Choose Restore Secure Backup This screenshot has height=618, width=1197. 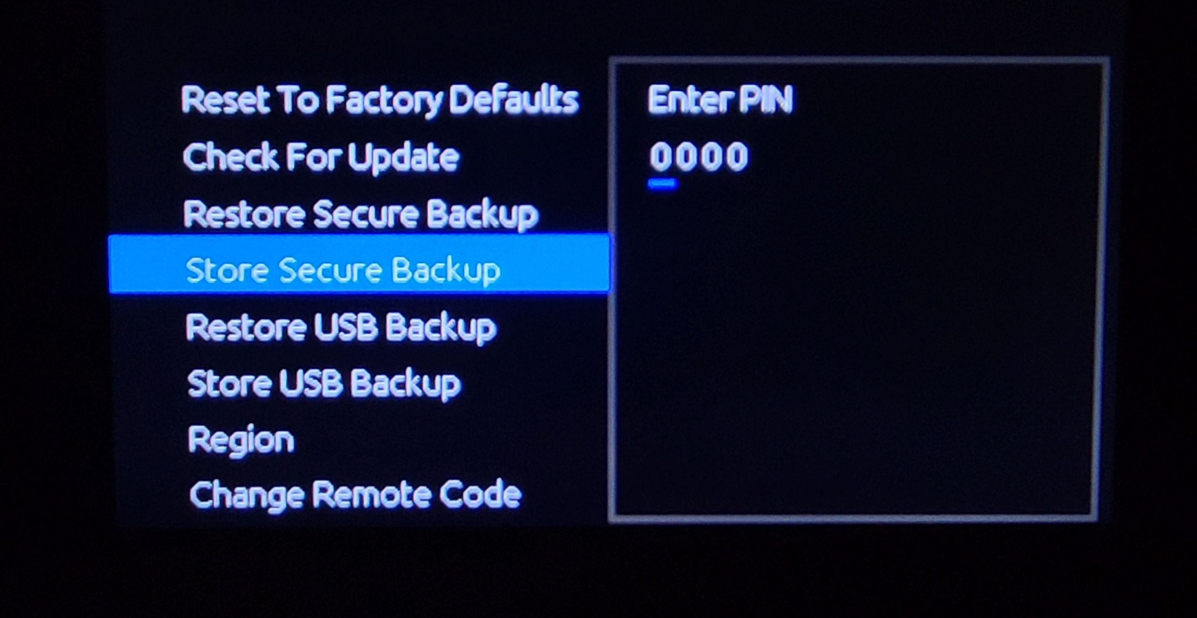[x=361, y=214]
